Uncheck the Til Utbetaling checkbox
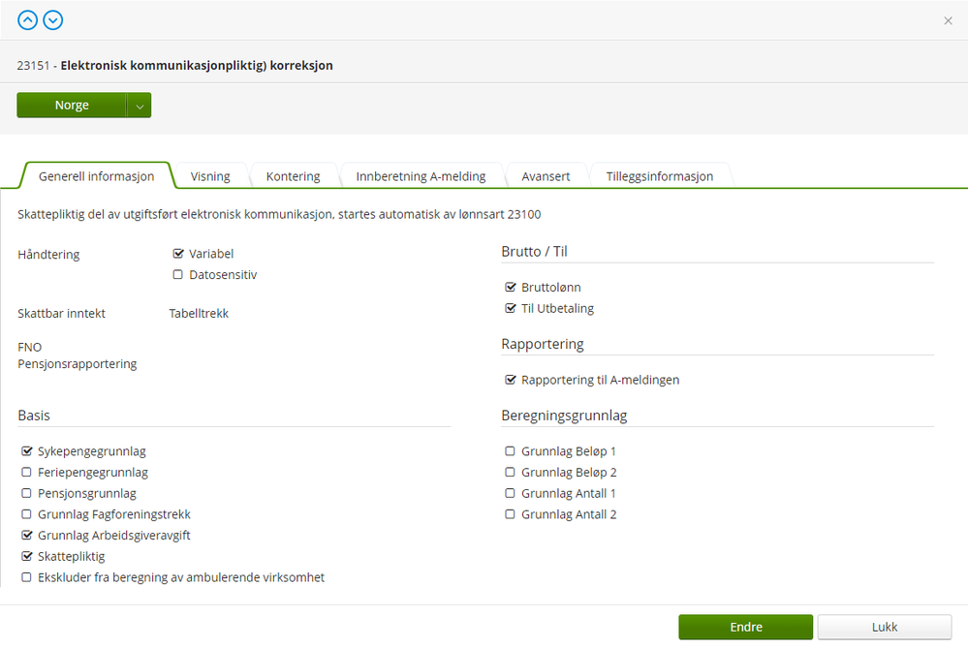 (511, 309)
